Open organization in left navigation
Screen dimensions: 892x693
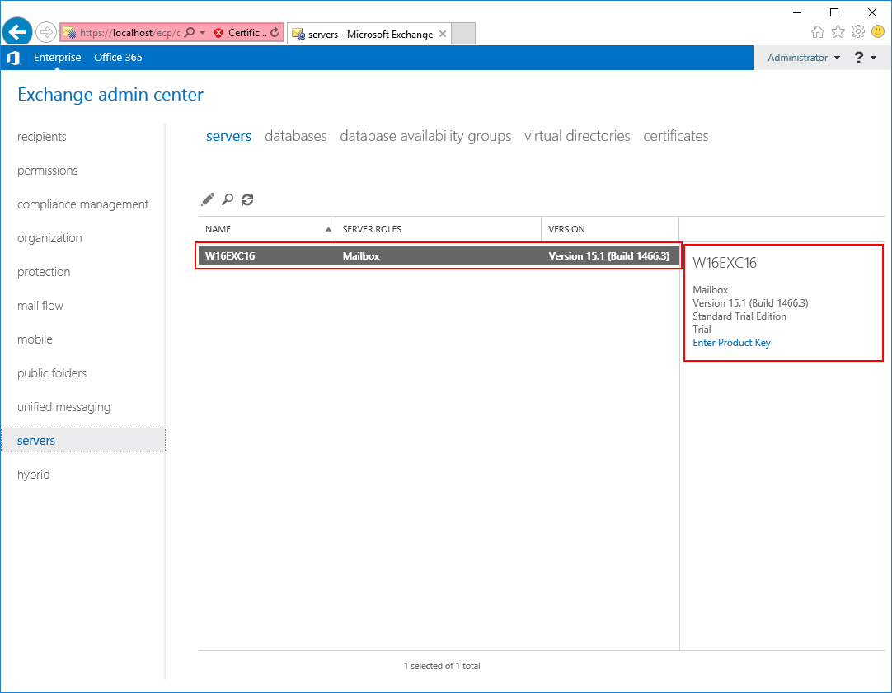point(49,238)
